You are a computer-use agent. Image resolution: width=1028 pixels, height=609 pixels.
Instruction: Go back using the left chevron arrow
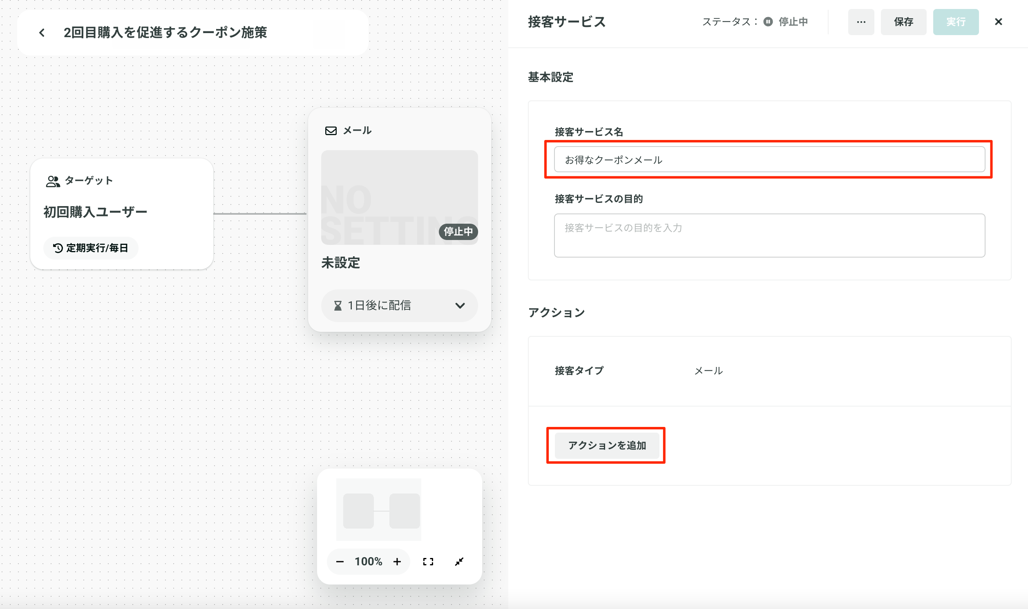42,33
